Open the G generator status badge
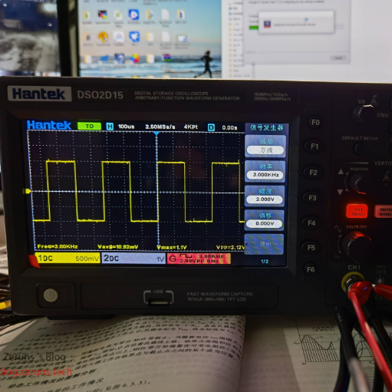The height and width of the screenshot is (392, 392). 199,259
